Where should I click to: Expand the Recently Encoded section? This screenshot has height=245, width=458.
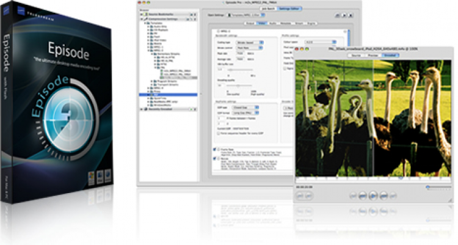(142, 109)
